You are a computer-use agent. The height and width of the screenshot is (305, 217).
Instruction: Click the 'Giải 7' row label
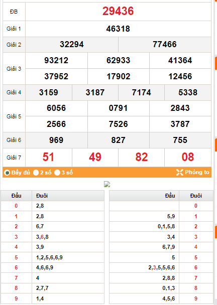pyautogui.click(x=14, y=158)
